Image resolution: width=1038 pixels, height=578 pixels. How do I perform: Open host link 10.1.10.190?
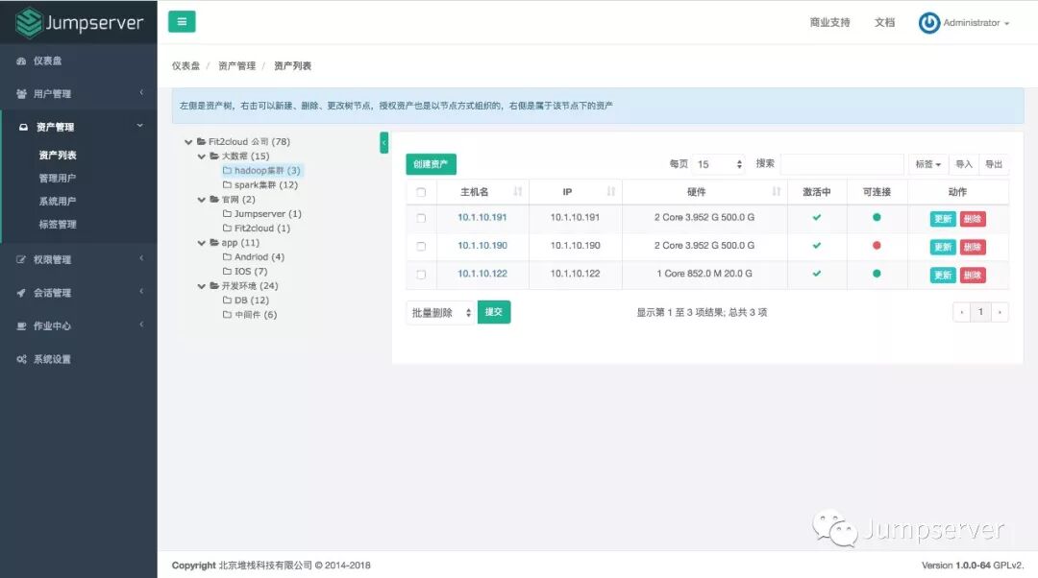click(481, 246)
